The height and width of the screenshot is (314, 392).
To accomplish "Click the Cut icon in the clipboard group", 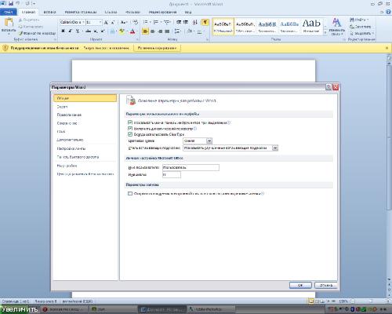I will 20,20.
